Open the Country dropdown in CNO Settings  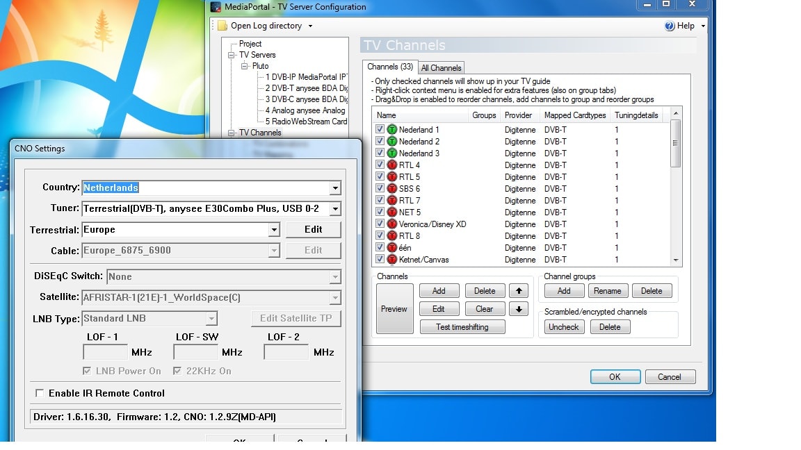point(334,187)
